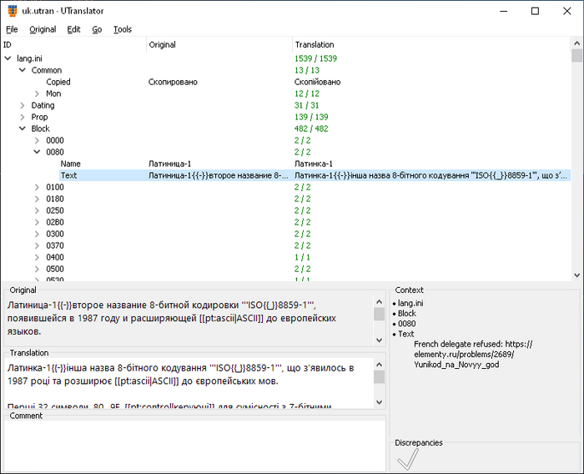Collapse the lang.ini root node
Screen dimensions: 584x474
[8, 58]
